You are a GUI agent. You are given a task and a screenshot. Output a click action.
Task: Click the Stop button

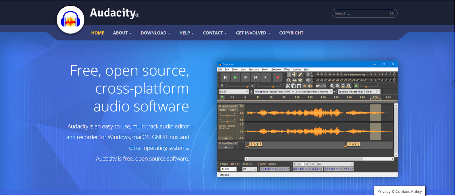245,77
